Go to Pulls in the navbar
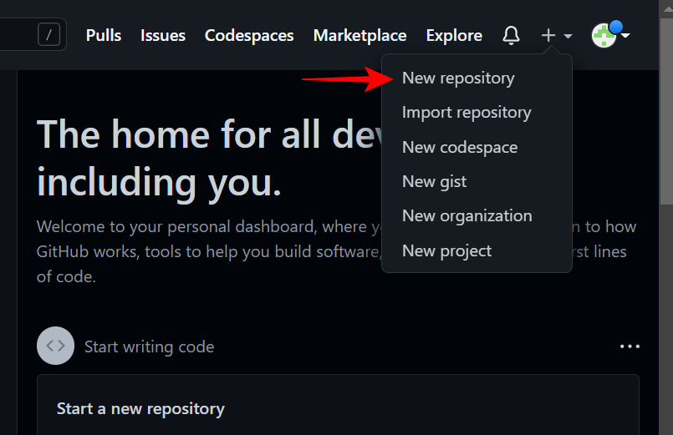 coord(104,35)
